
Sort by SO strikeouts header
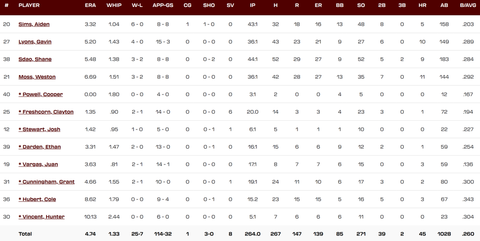(x=361, y=5)
